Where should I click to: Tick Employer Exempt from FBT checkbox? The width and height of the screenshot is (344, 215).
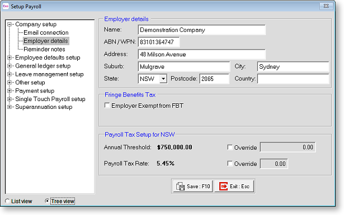tap(107, 106)
